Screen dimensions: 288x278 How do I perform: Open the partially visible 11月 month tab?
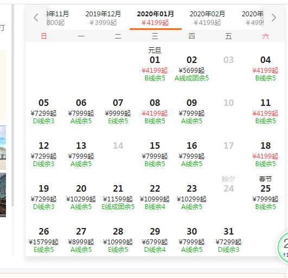tap(57, 18)
